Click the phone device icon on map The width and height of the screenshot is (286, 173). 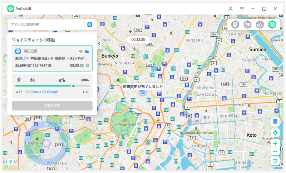(275, 122)
